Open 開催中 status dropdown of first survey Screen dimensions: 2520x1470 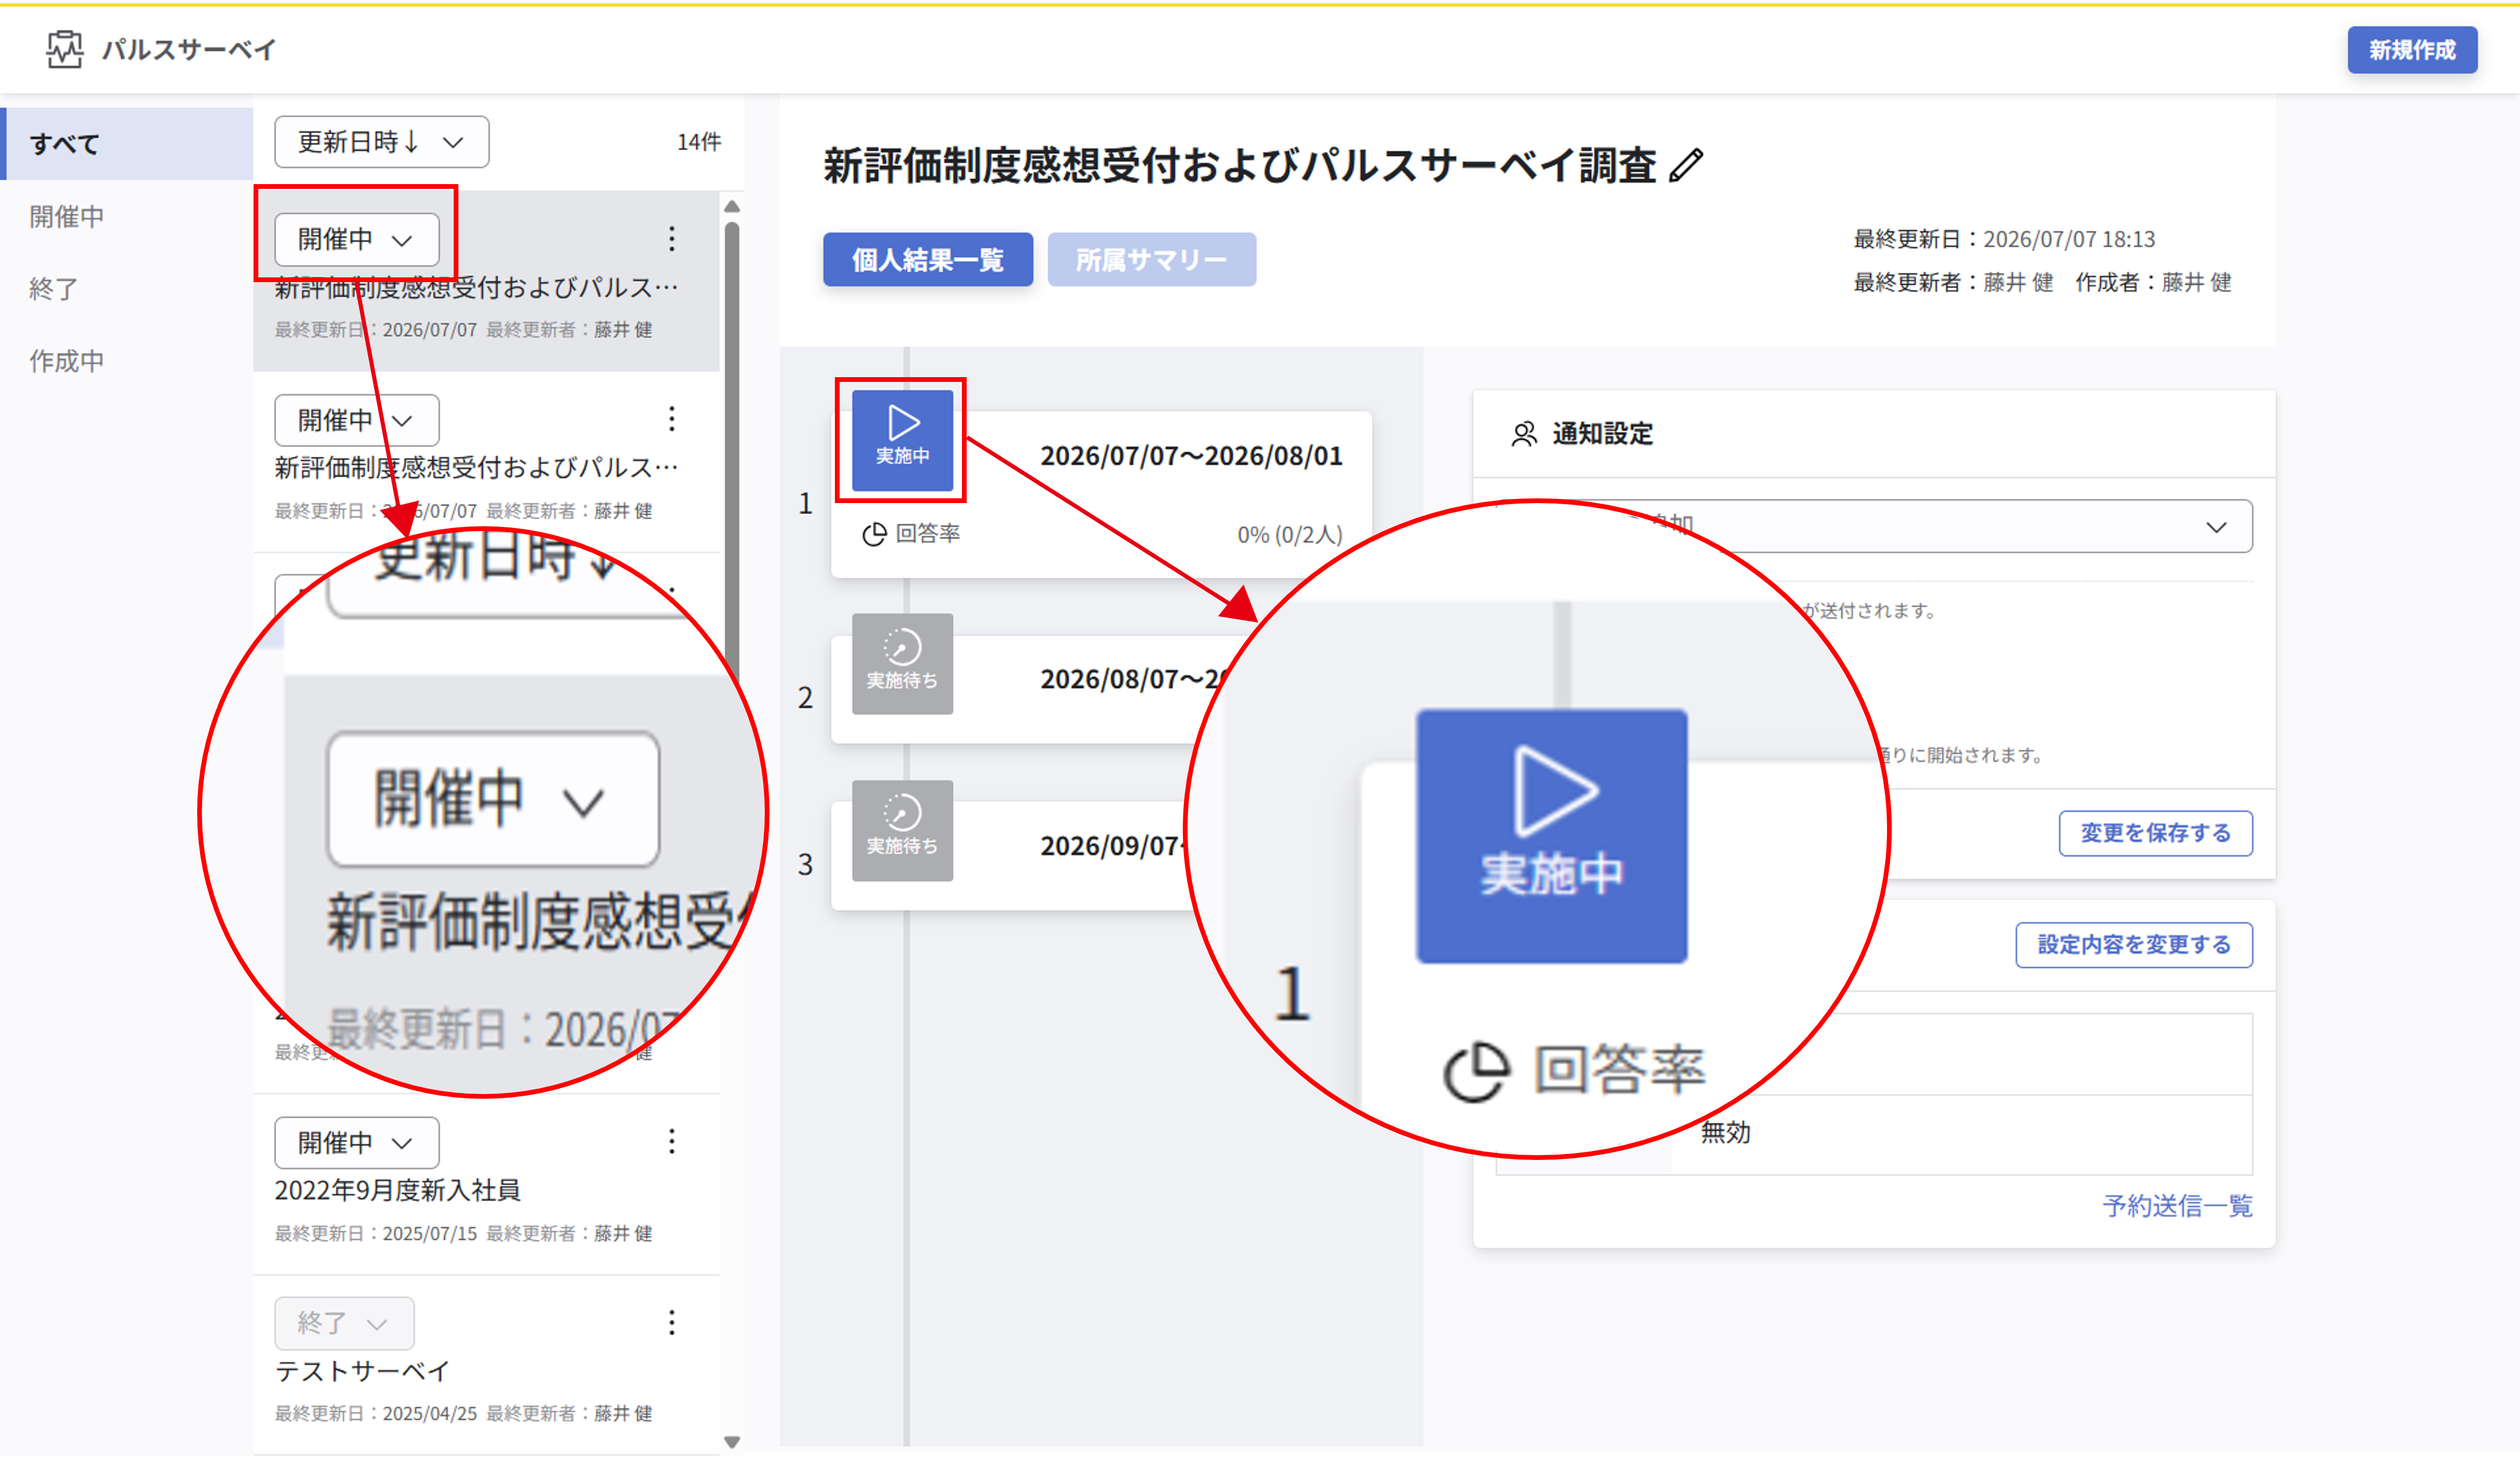tap(356, 239)
